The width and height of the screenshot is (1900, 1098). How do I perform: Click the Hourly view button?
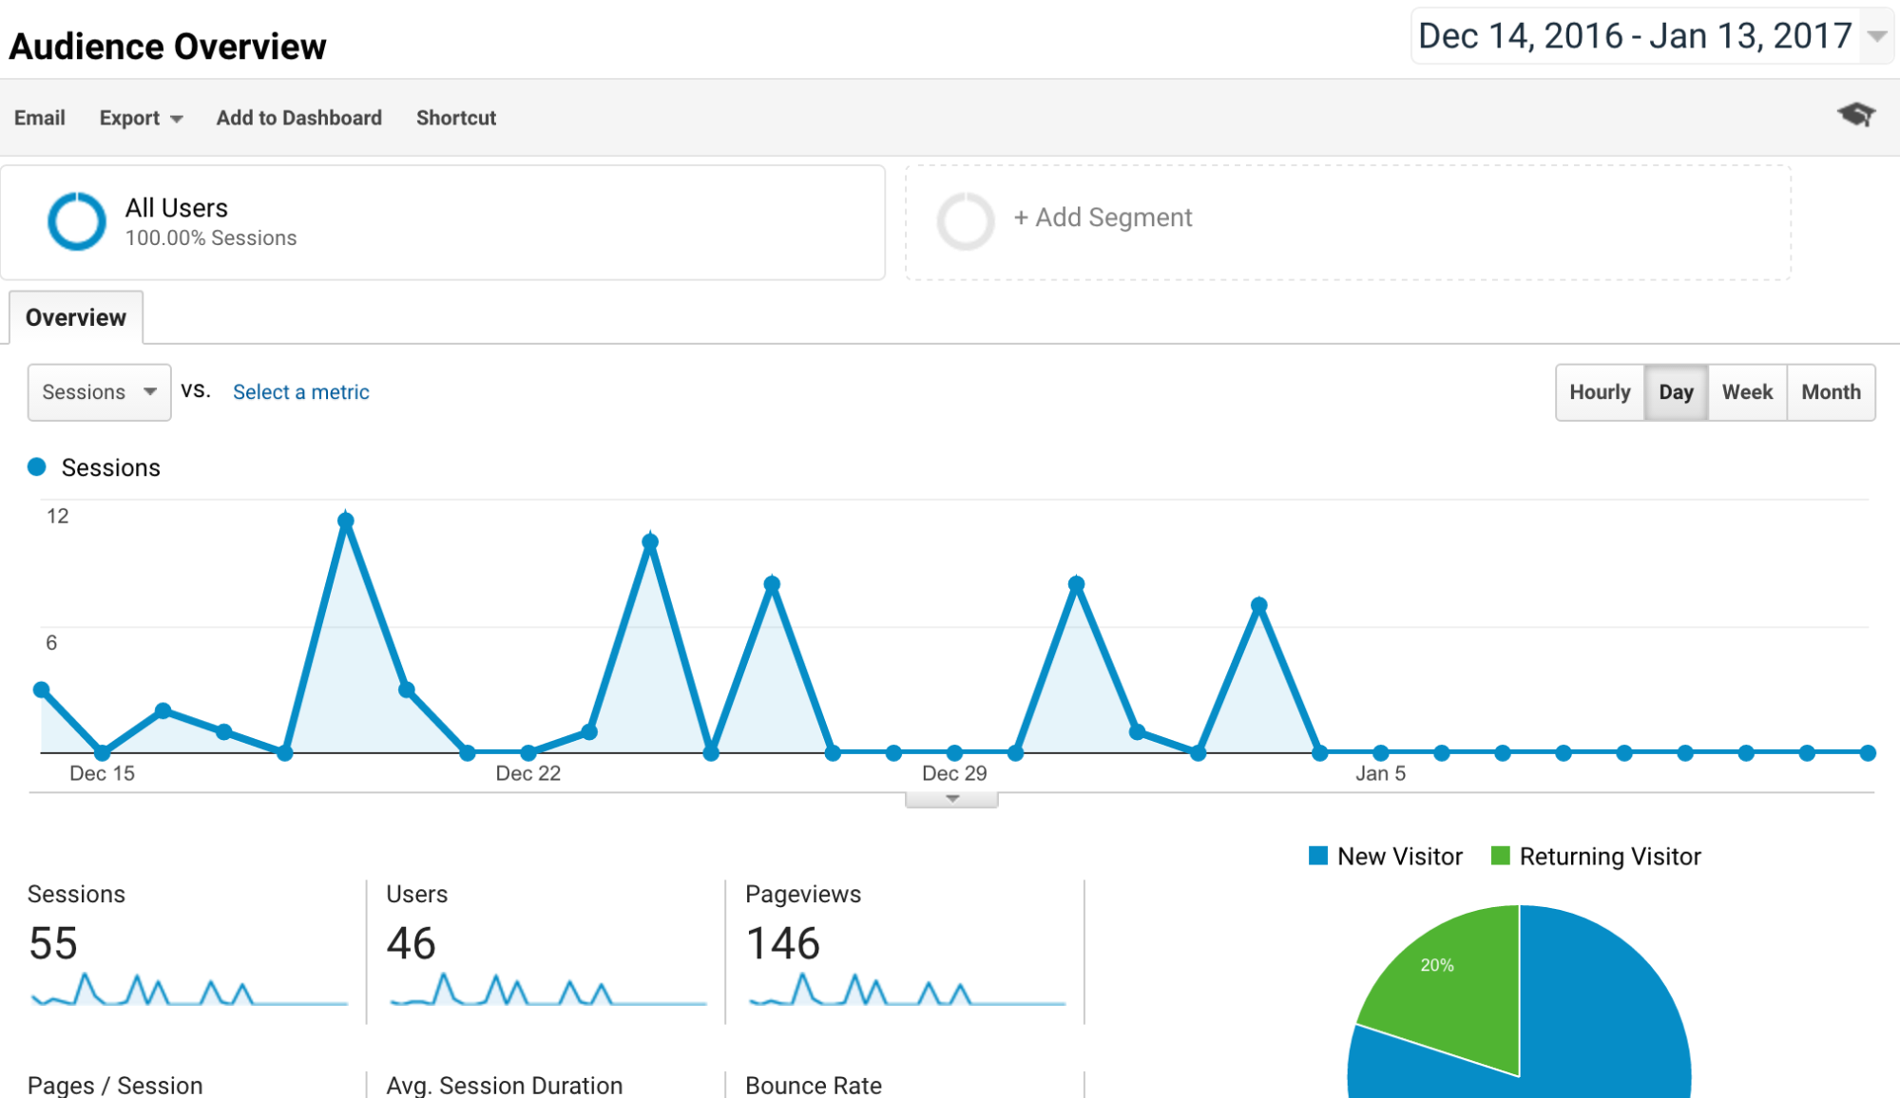tap(1600, 392)
